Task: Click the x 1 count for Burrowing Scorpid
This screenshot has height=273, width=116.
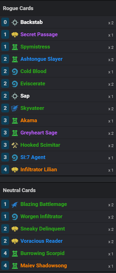Action: pos(111,254)
